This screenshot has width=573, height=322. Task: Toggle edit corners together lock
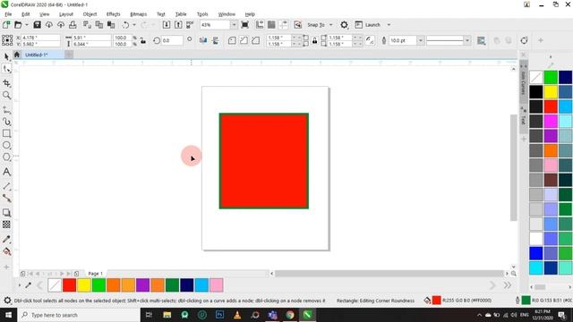[314, 40]
